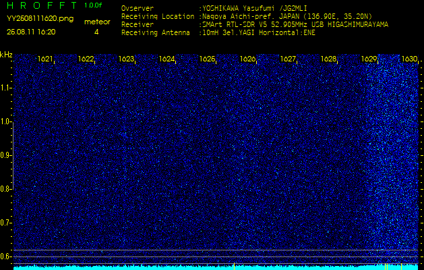The image size is (424, 270).
Task: Click the 1622 time axis label
Action: click(x=86, y=59)
